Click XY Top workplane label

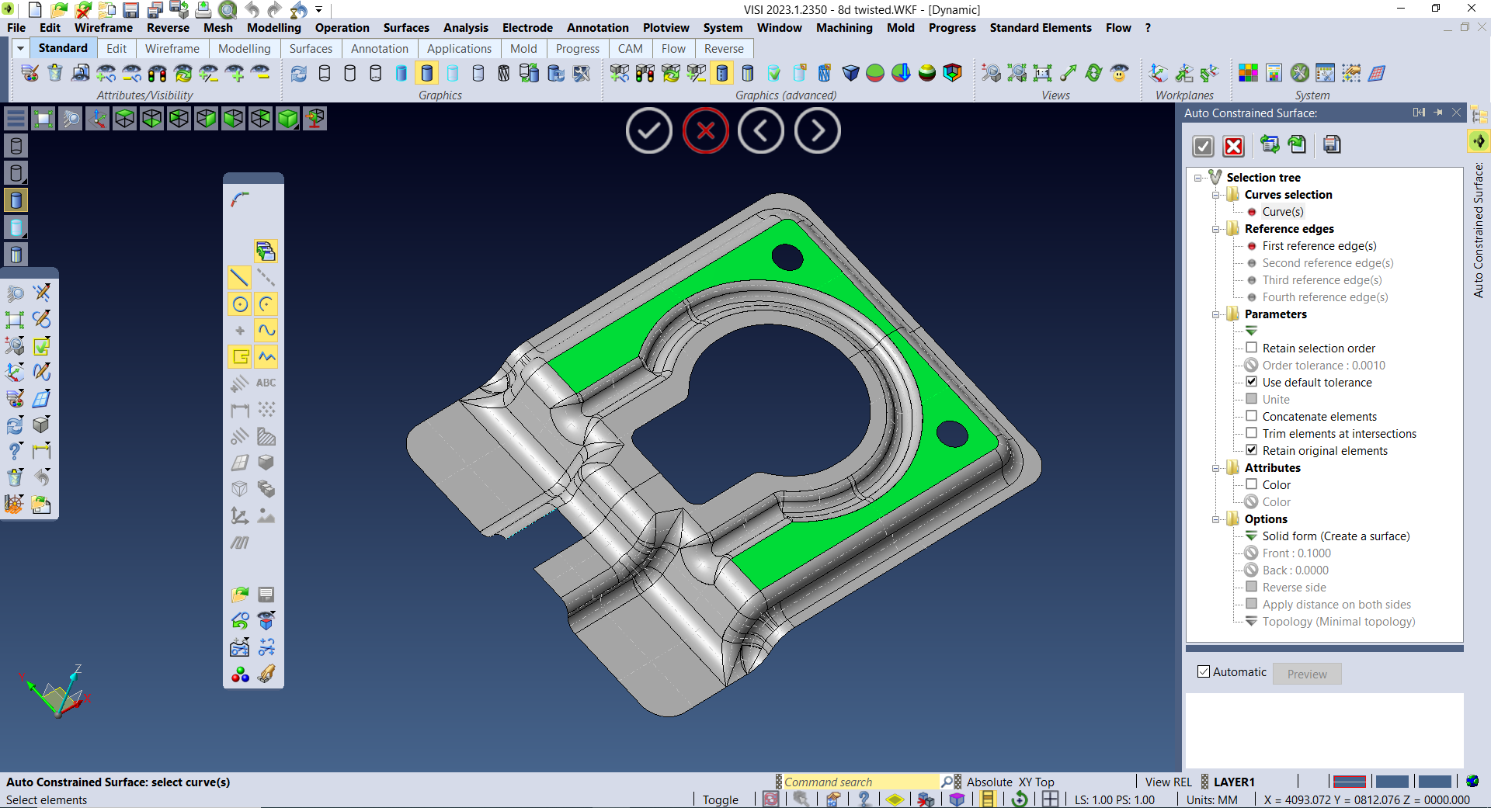pyautogui.click(x=1037, y=782)
